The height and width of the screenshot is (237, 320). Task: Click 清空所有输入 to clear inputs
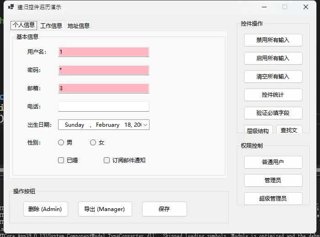click(x=273, y=77)
